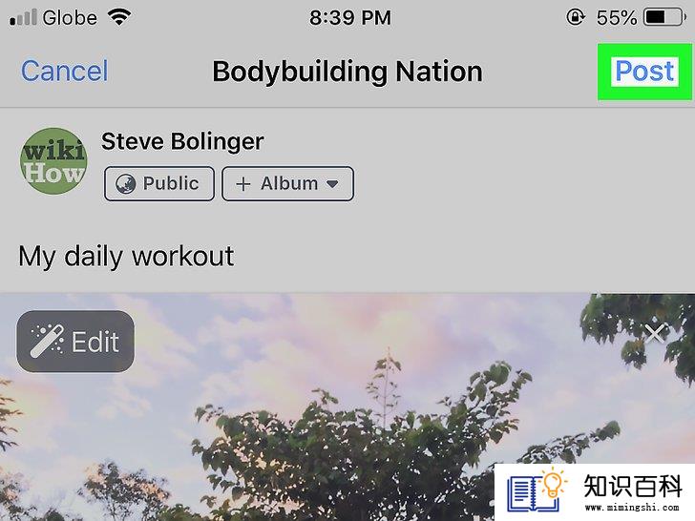The width and height of the screenshot is (695, 521).
Task: Click the plus icon beside Album
Action: point(243,184)
